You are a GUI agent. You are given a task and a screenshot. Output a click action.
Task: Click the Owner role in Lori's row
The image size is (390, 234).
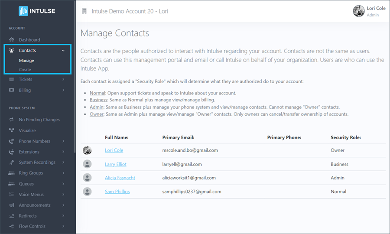[338, 150]
